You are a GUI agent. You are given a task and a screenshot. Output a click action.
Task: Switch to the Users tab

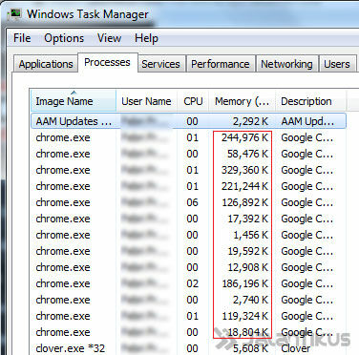[x=337, y=64]
